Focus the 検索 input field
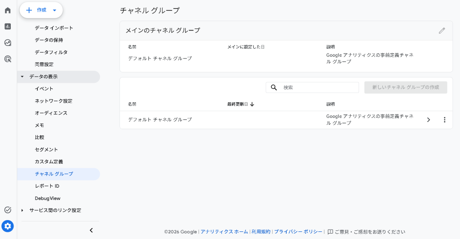The height and width of the screenshot is (239, 460). coord(312,87)
